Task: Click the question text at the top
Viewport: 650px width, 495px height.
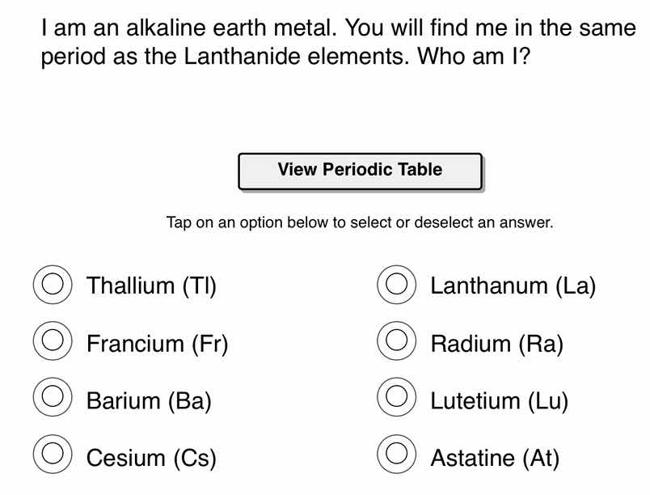Action: pos(325,42)
